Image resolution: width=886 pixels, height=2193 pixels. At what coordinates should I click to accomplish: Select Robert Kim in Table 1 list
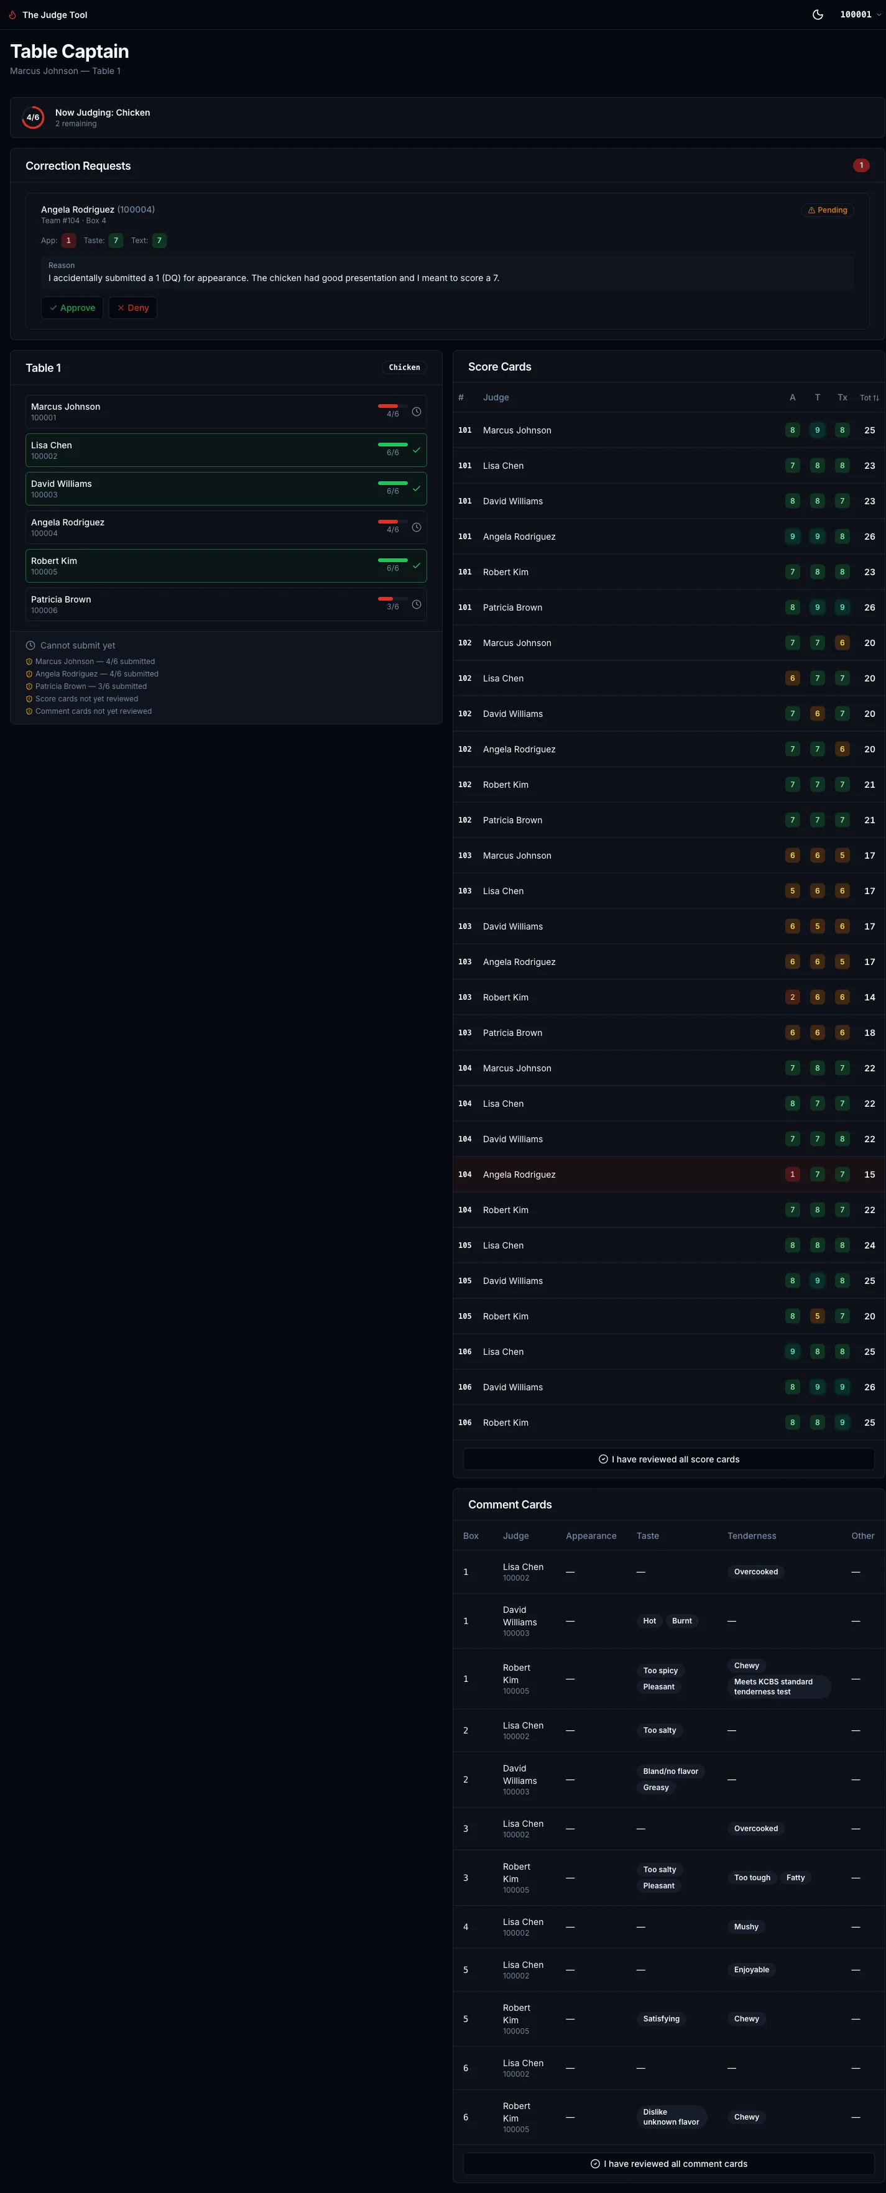pos(226,565)
